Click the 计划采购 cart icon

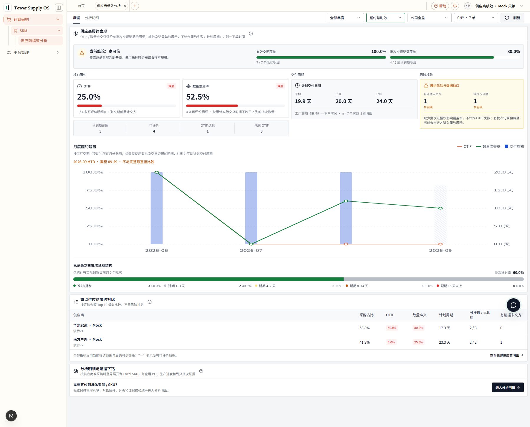point(9,19)
